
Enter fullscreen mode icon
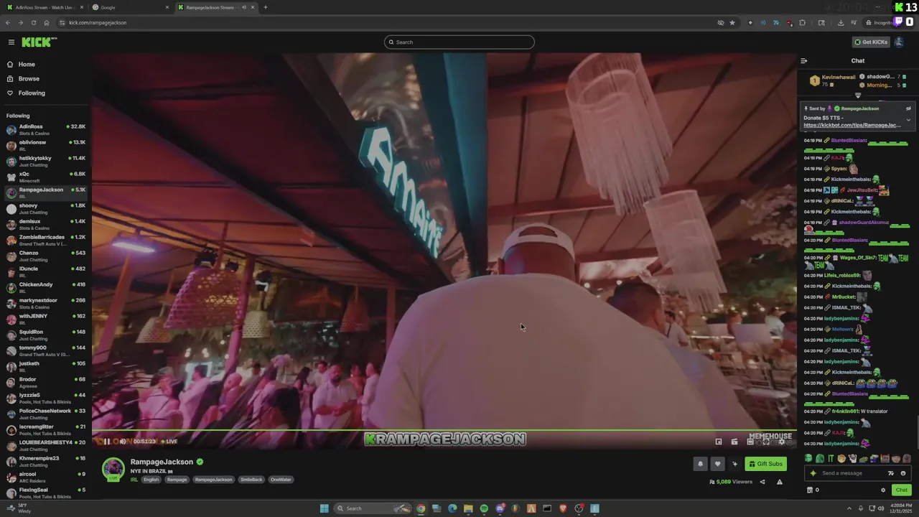pyautogui.click(x=766, y=442)
